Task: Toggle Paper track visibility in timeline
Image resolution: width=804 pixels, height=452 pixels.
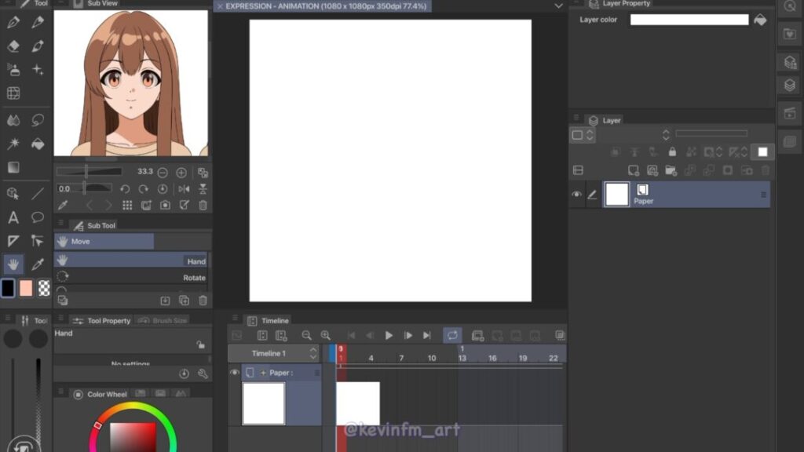Action: click(234, 373)
